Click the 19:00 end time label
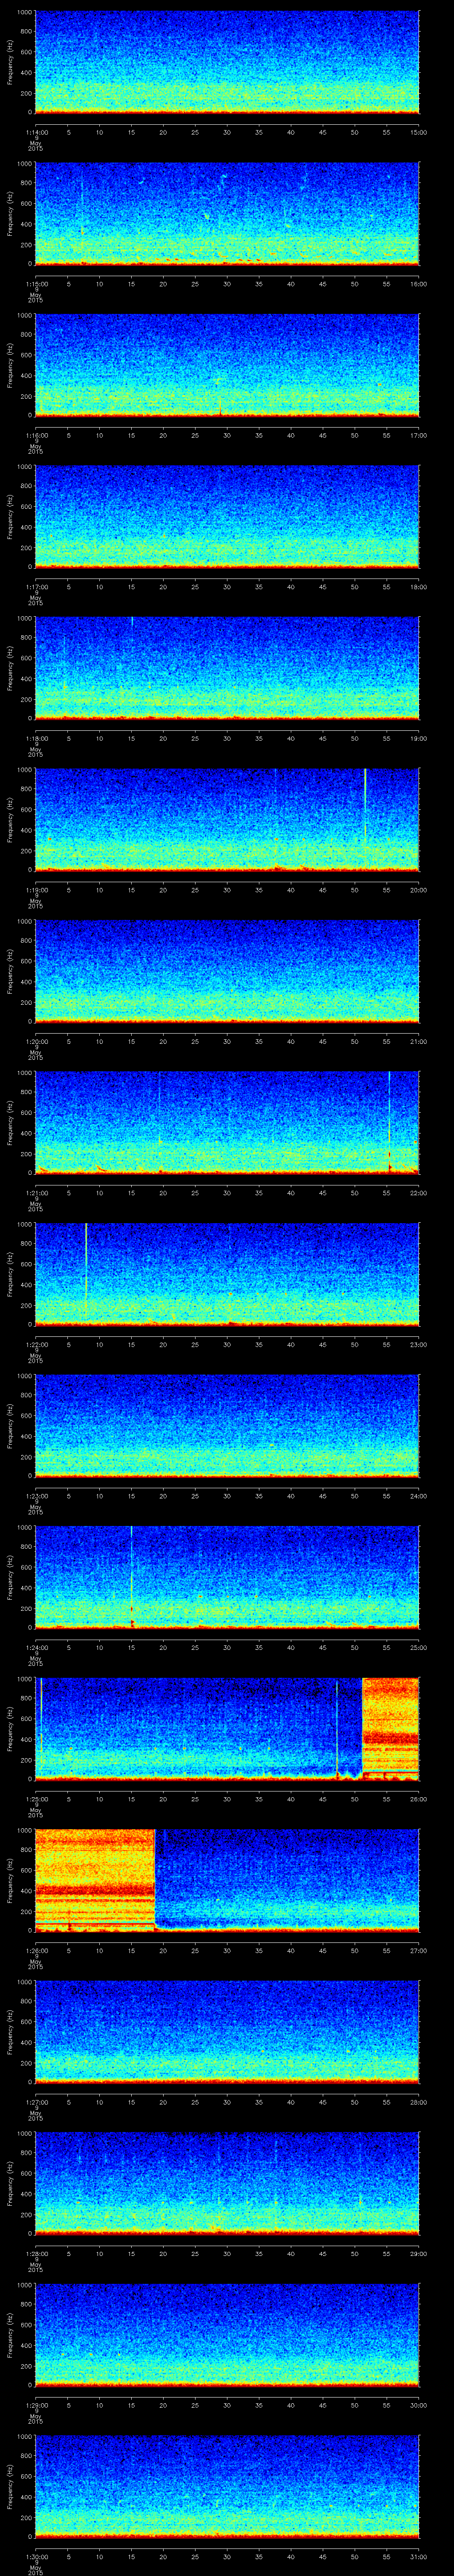This screenshot has height=2576, width=454. coord(419,738)
